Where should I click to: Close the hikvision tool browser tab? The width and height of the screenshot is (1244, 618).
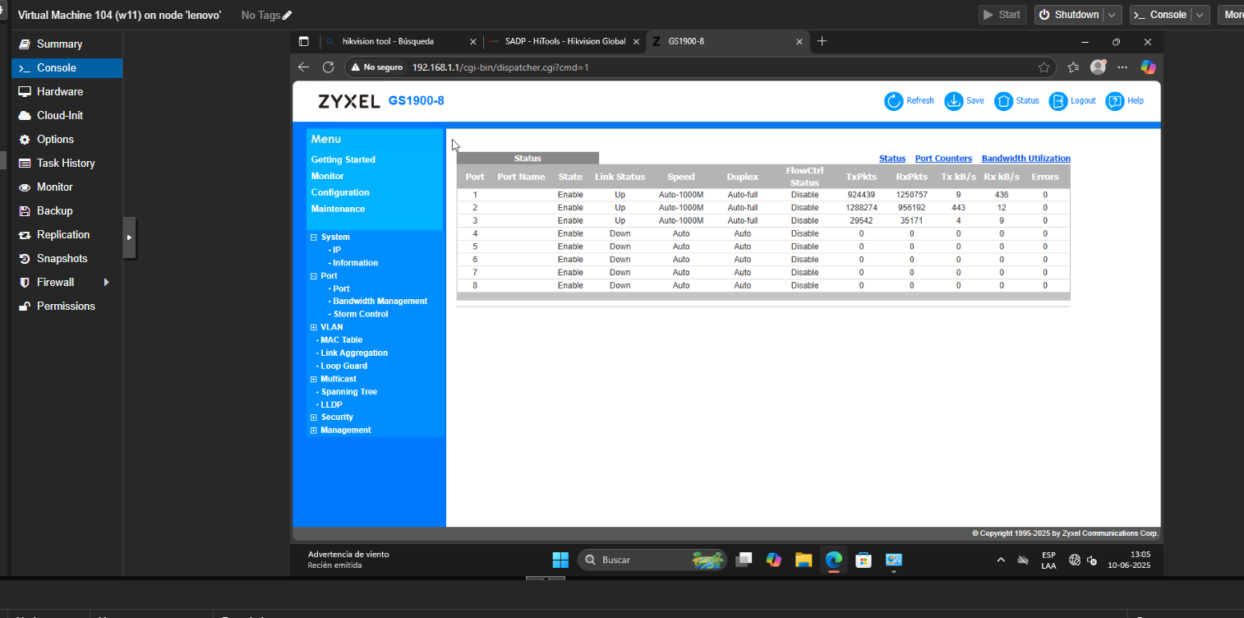[x=472, y=41]
